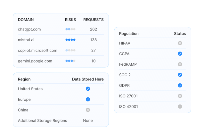Click the China gray X storage icon
Viewport: 204px width, 140px height.
pos(88,110)
